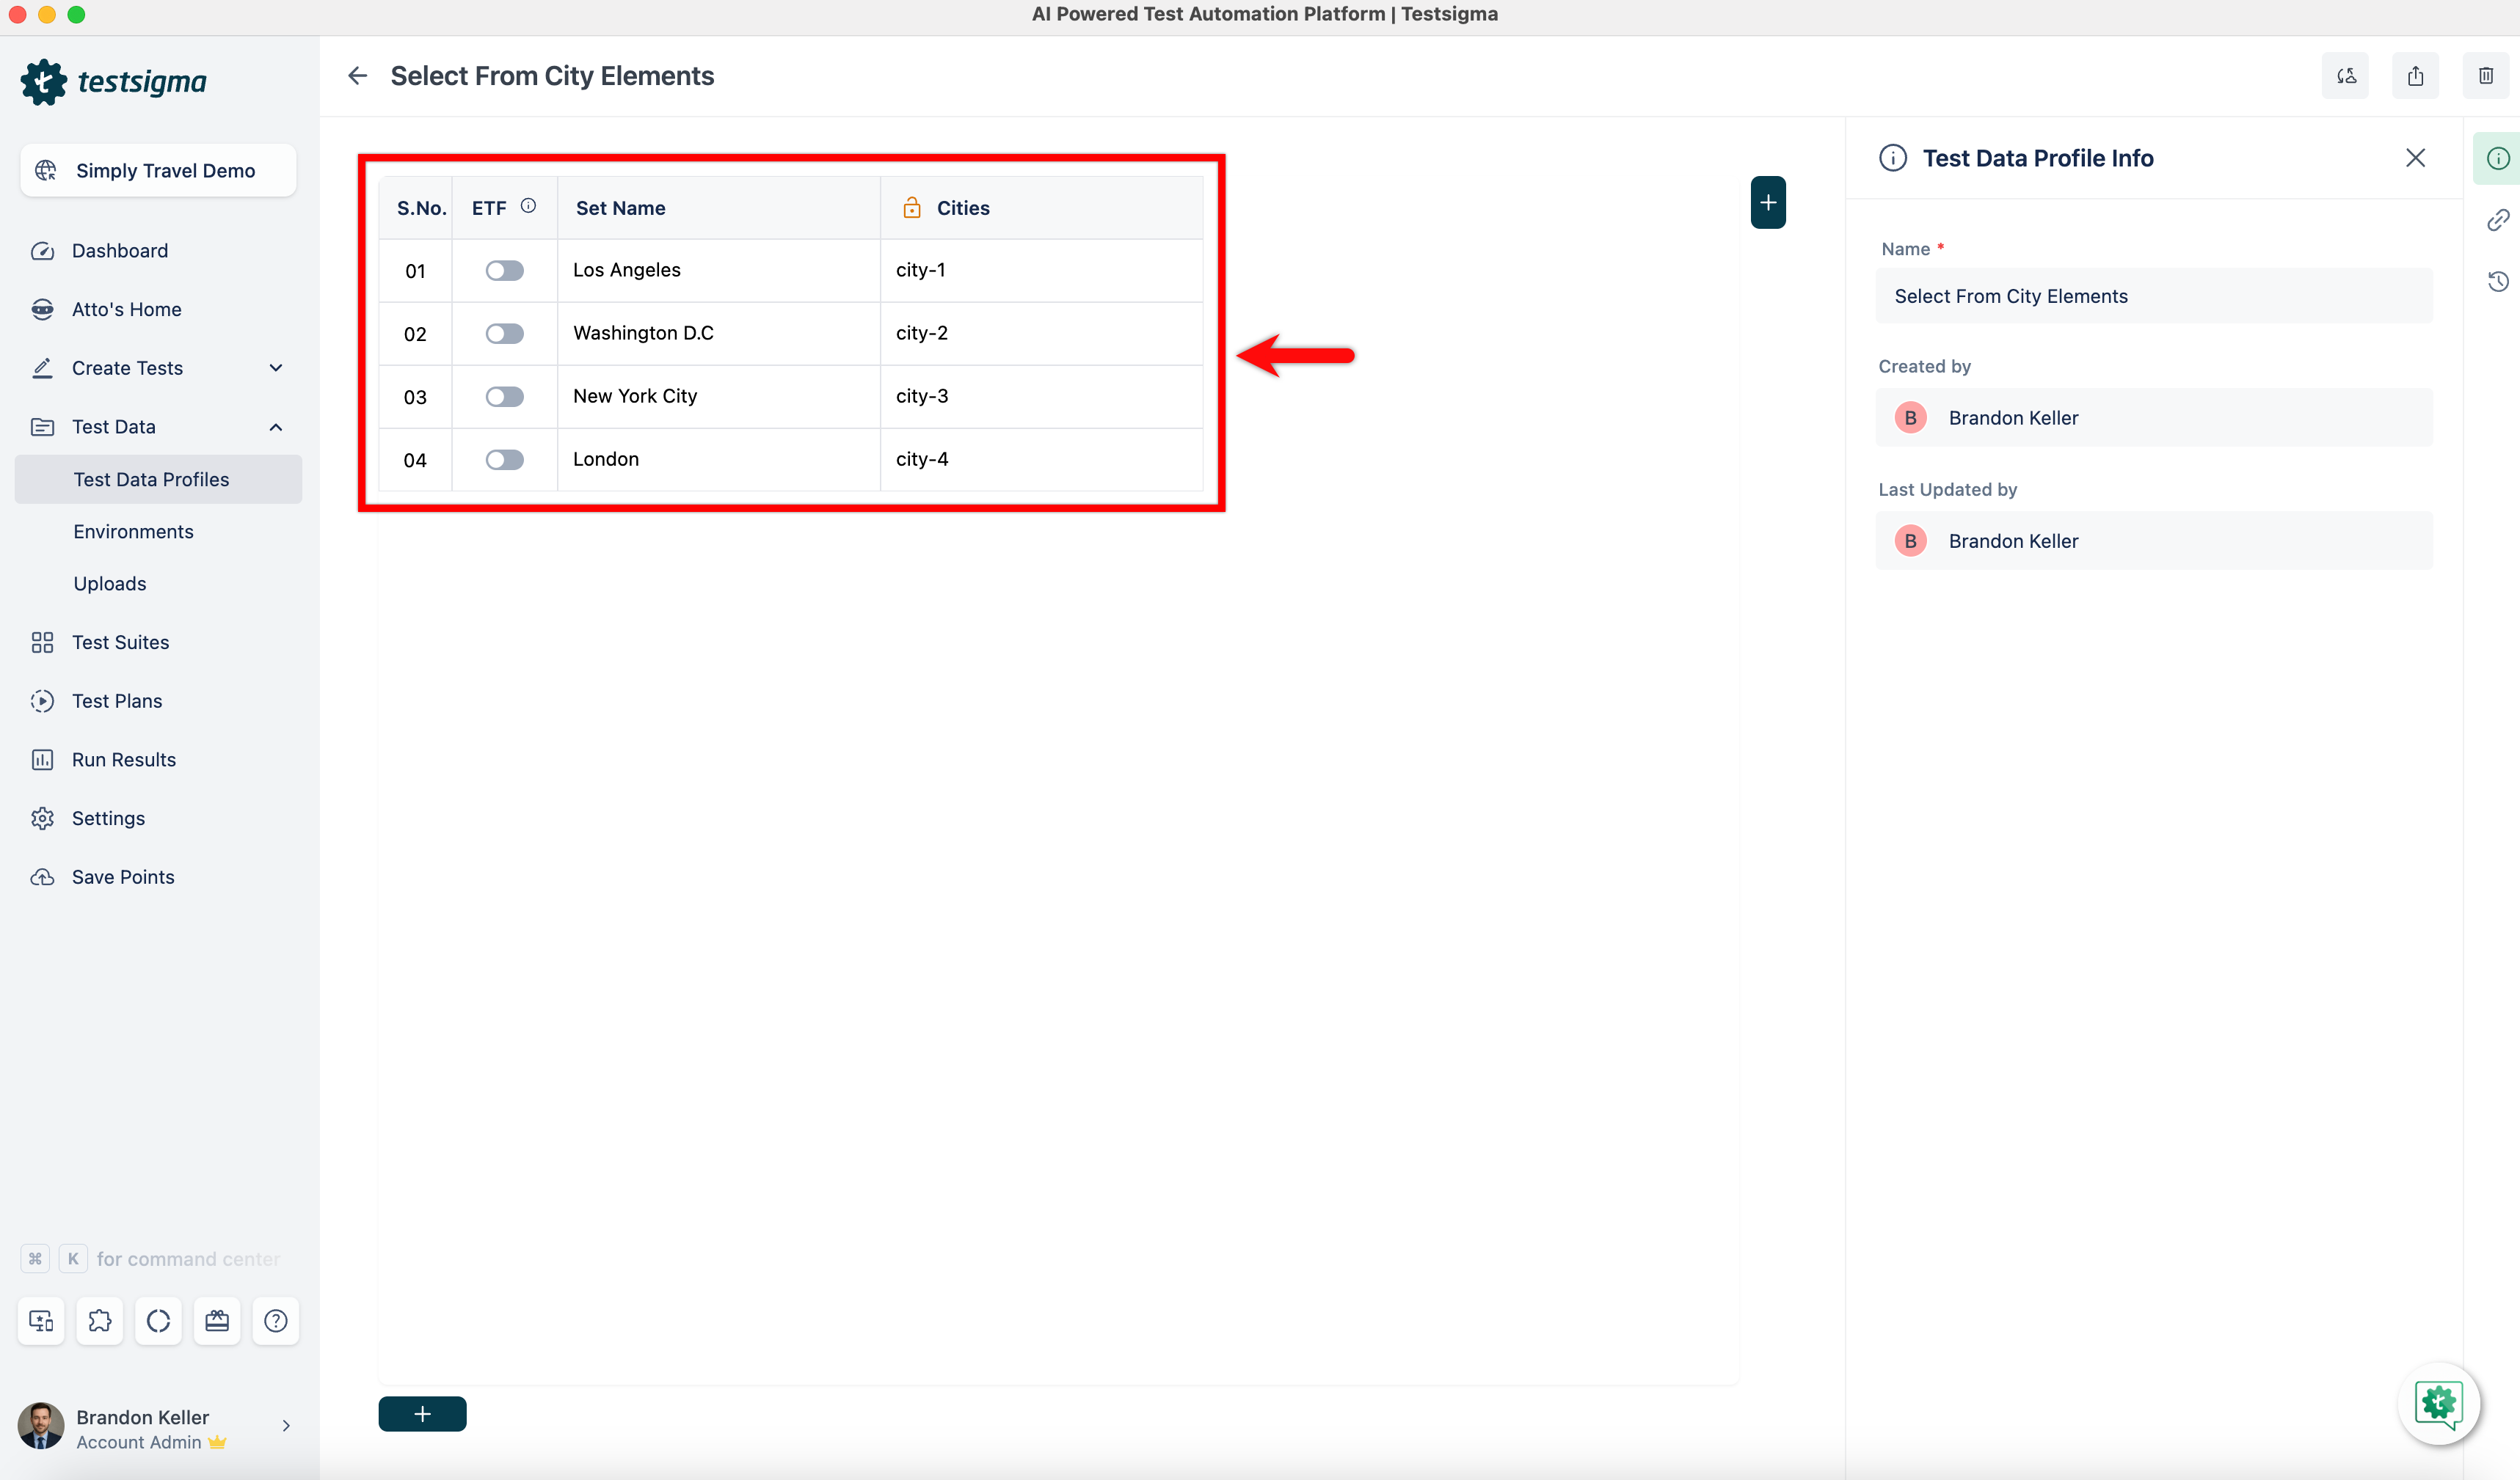Open the link icon in right rail
This screenshot has width=2520, height=1480.
[x=2497, y=220]
